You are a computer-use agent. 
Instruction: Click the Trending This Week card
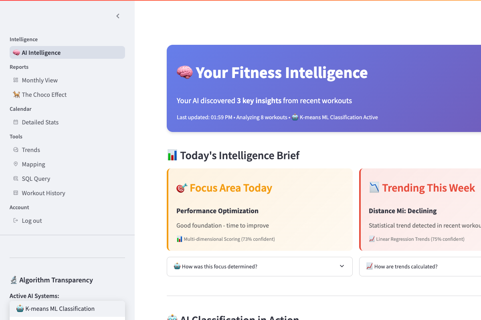(421, 210)
